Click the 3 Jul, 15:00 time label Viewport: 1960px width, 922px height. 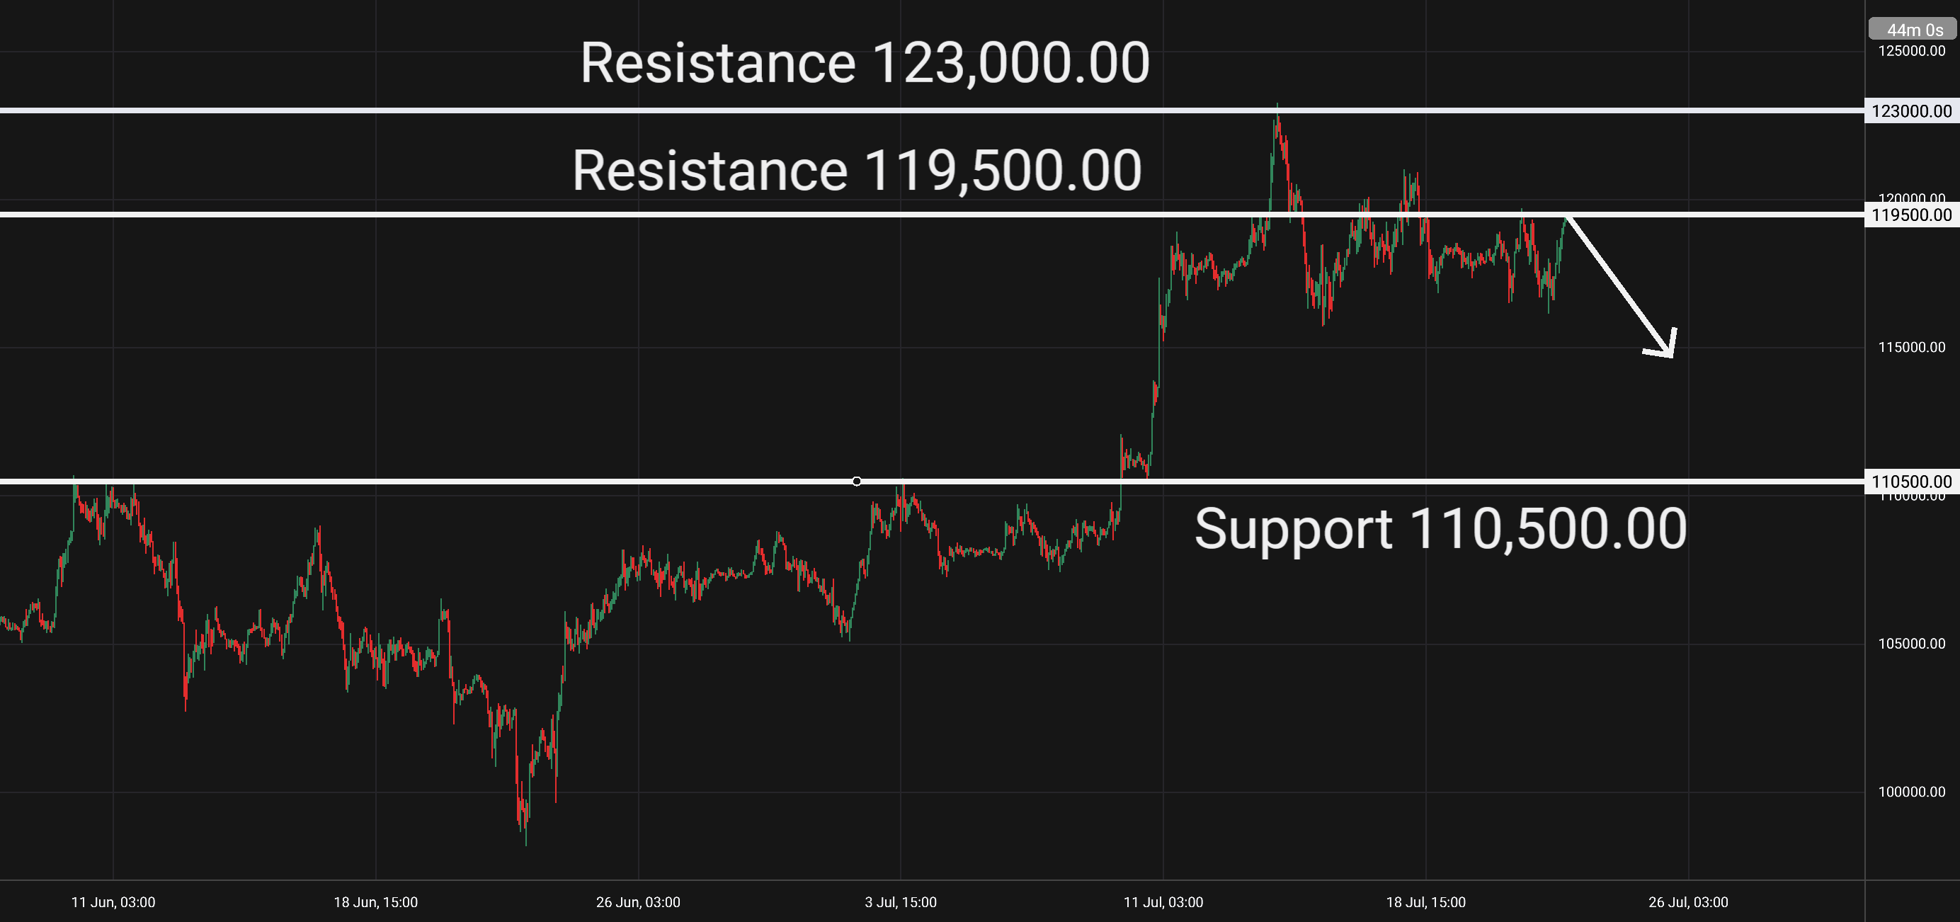point(901,902)
